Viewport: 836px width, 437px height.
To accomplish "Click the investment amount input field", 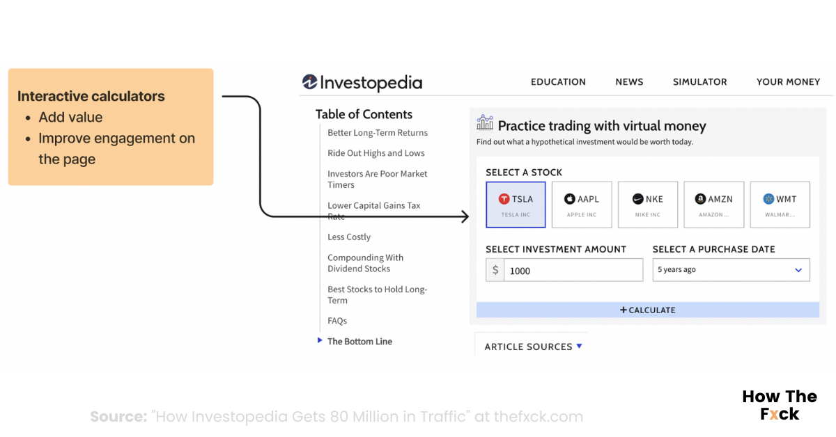I will click(573, 271).
